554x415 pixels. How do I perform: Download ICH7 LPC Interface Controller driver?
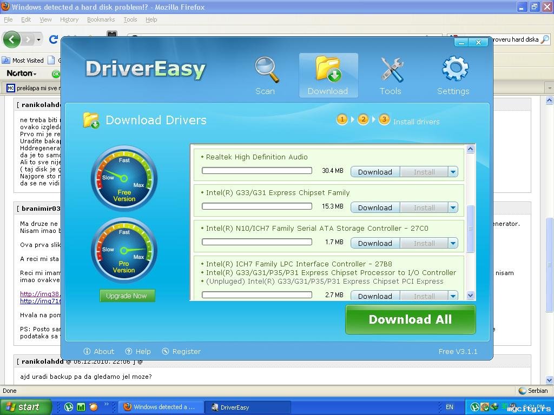pyautogui.click(x=375, y=296)
